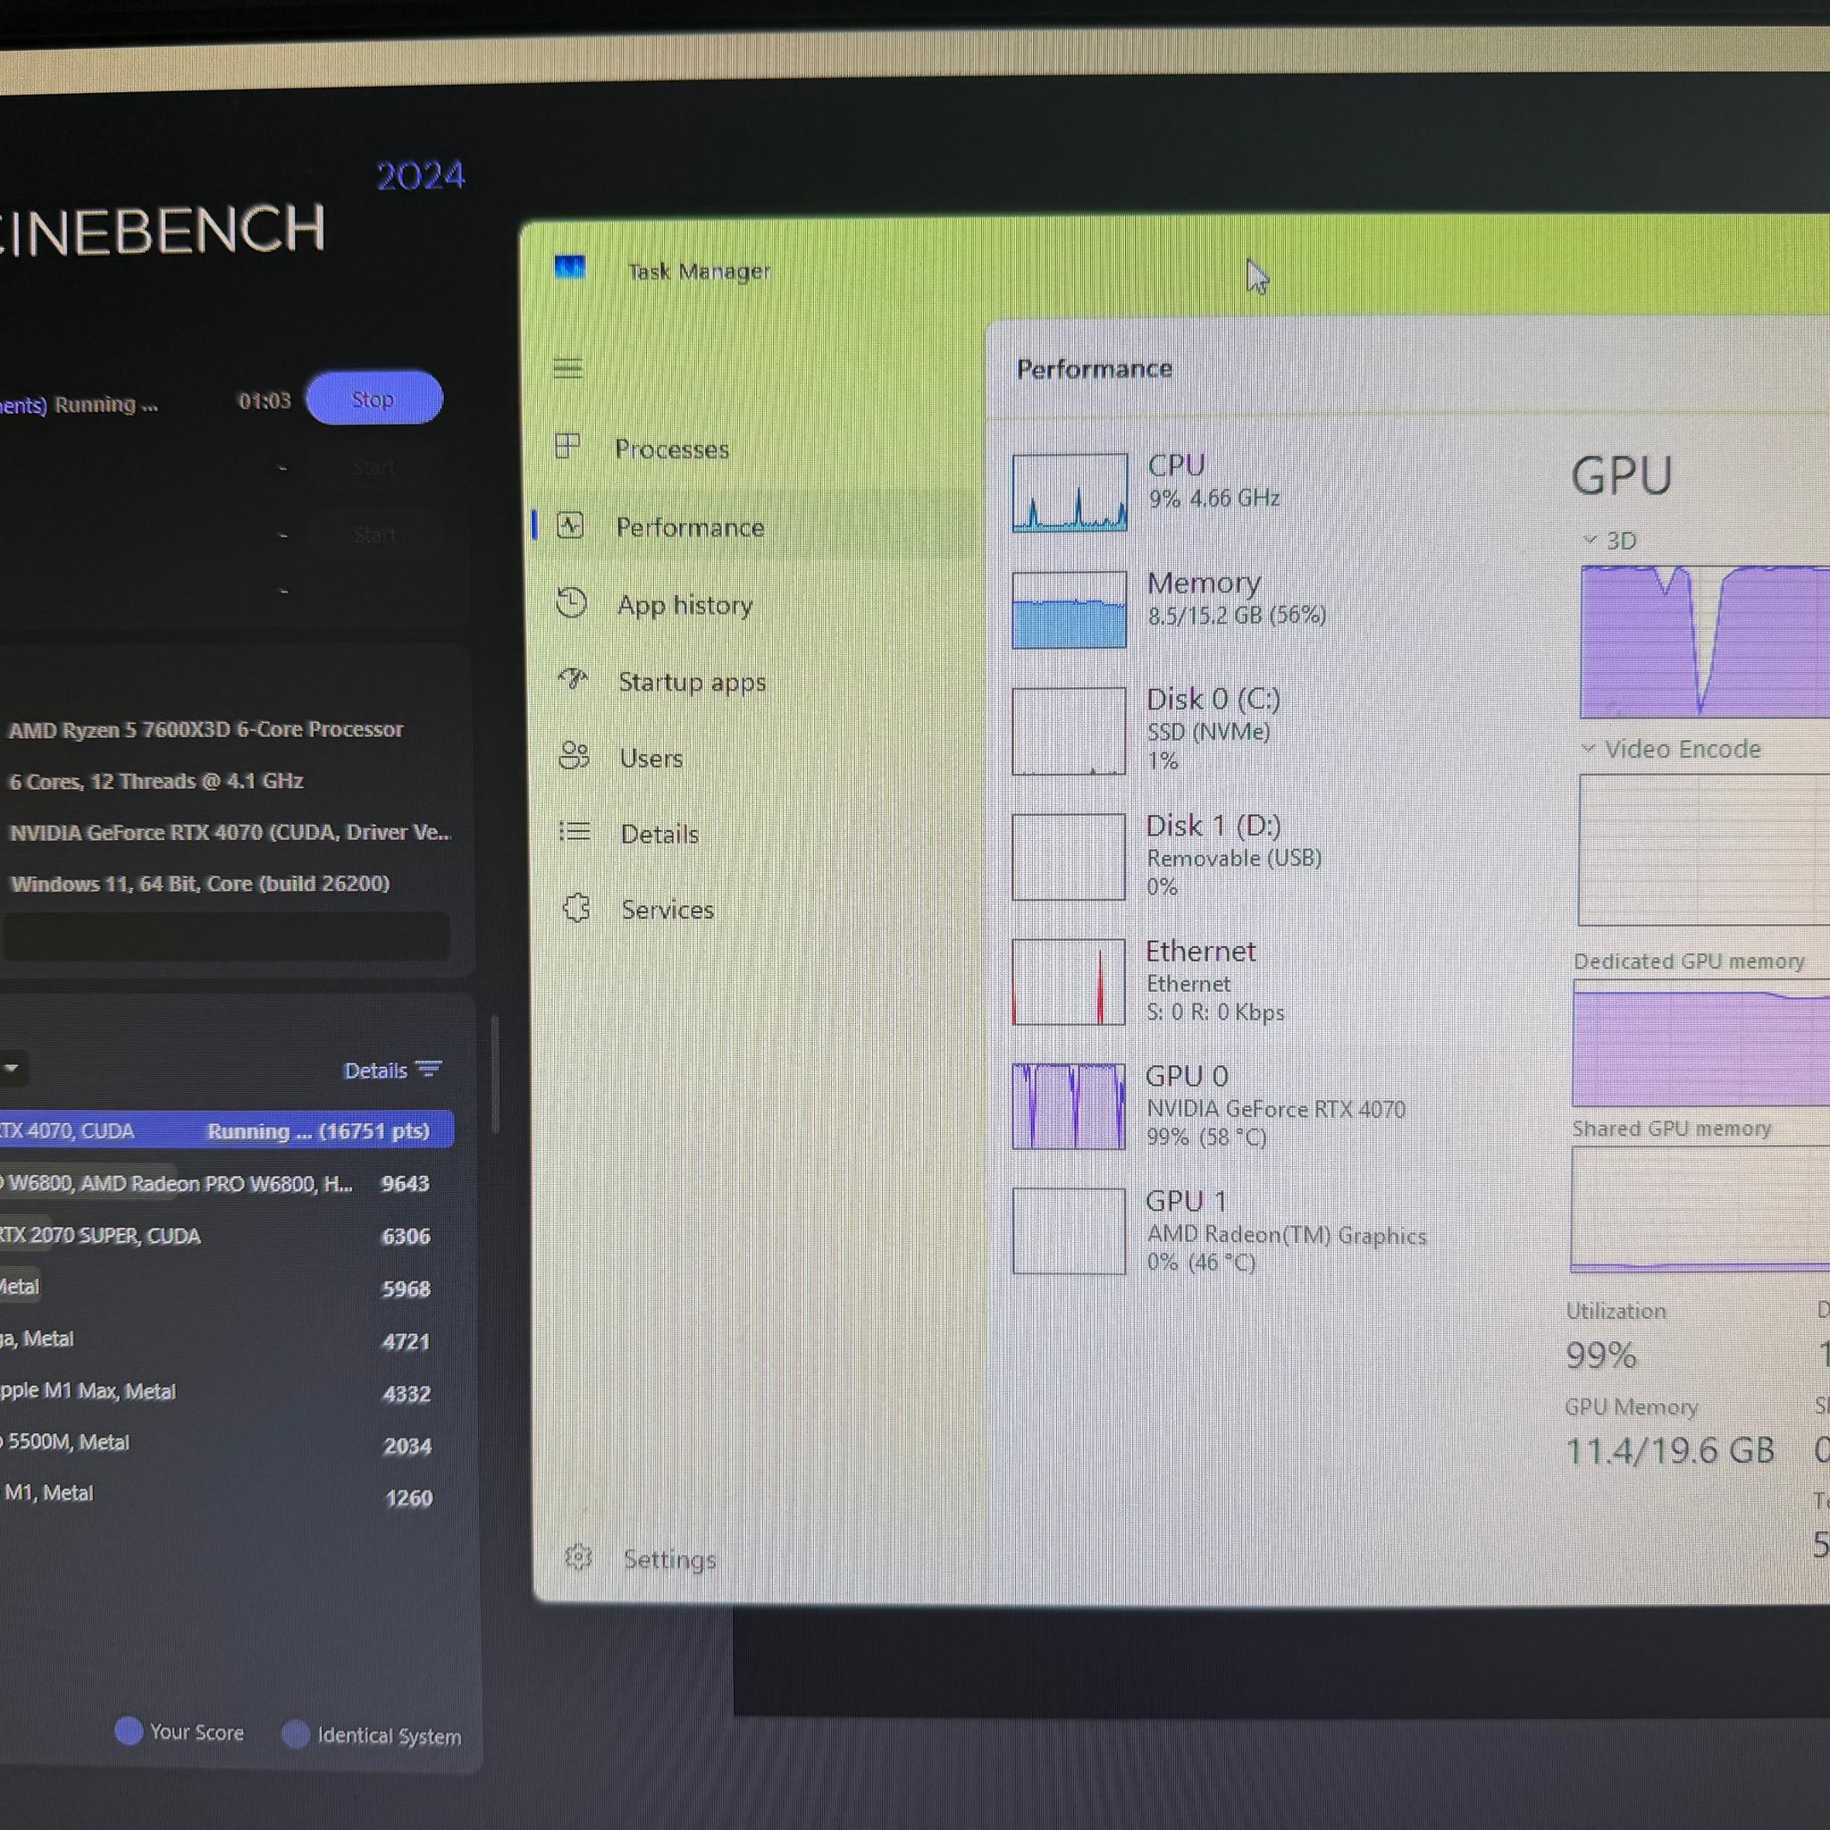Click the Utilization 99% value
The image size is (1830, 1830).
pyautogui.click(x=1600, y=1355)
